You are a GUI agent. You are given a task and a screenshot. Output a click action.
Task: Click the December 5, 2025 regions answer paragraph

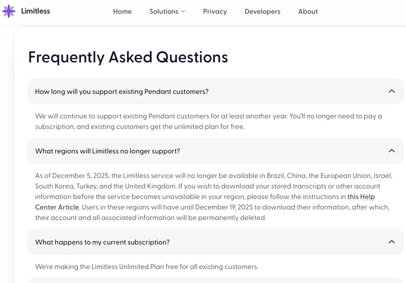[x=213, y=196]
